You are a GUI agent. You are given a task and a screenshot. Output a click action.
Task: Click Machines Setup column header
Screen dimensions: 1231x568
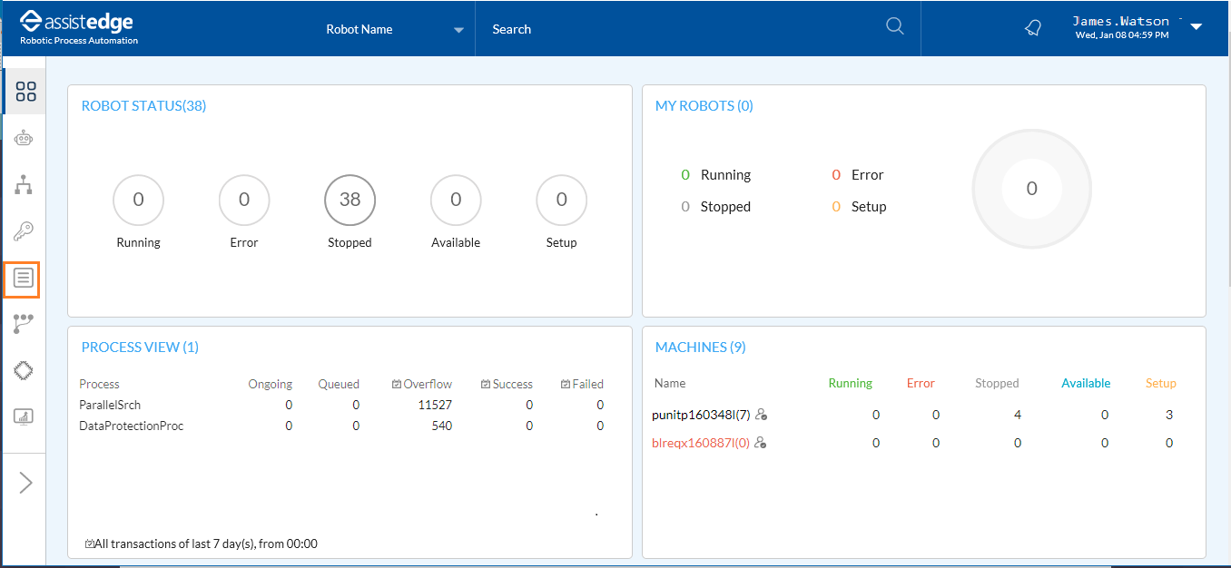1161,383
